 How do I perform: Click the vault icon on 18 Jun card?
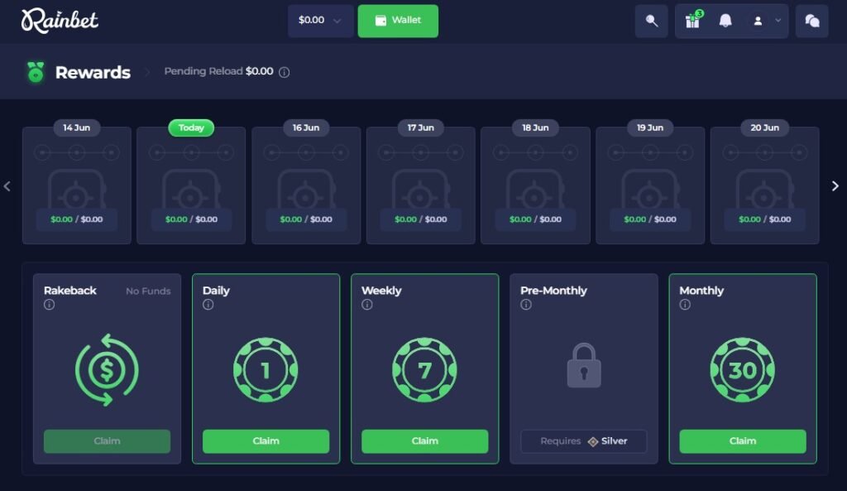(535, 190)
